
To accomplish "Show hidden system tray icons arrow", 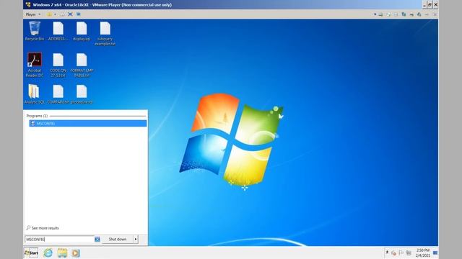I will pos(387,253).
